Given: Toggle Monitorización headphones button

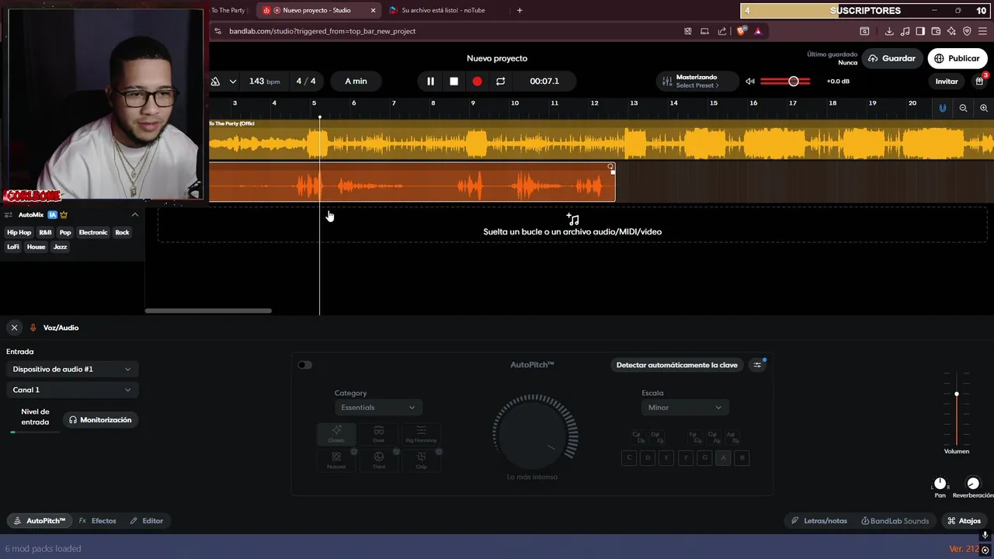Looking at the screenshot, I should coord(100,420).
